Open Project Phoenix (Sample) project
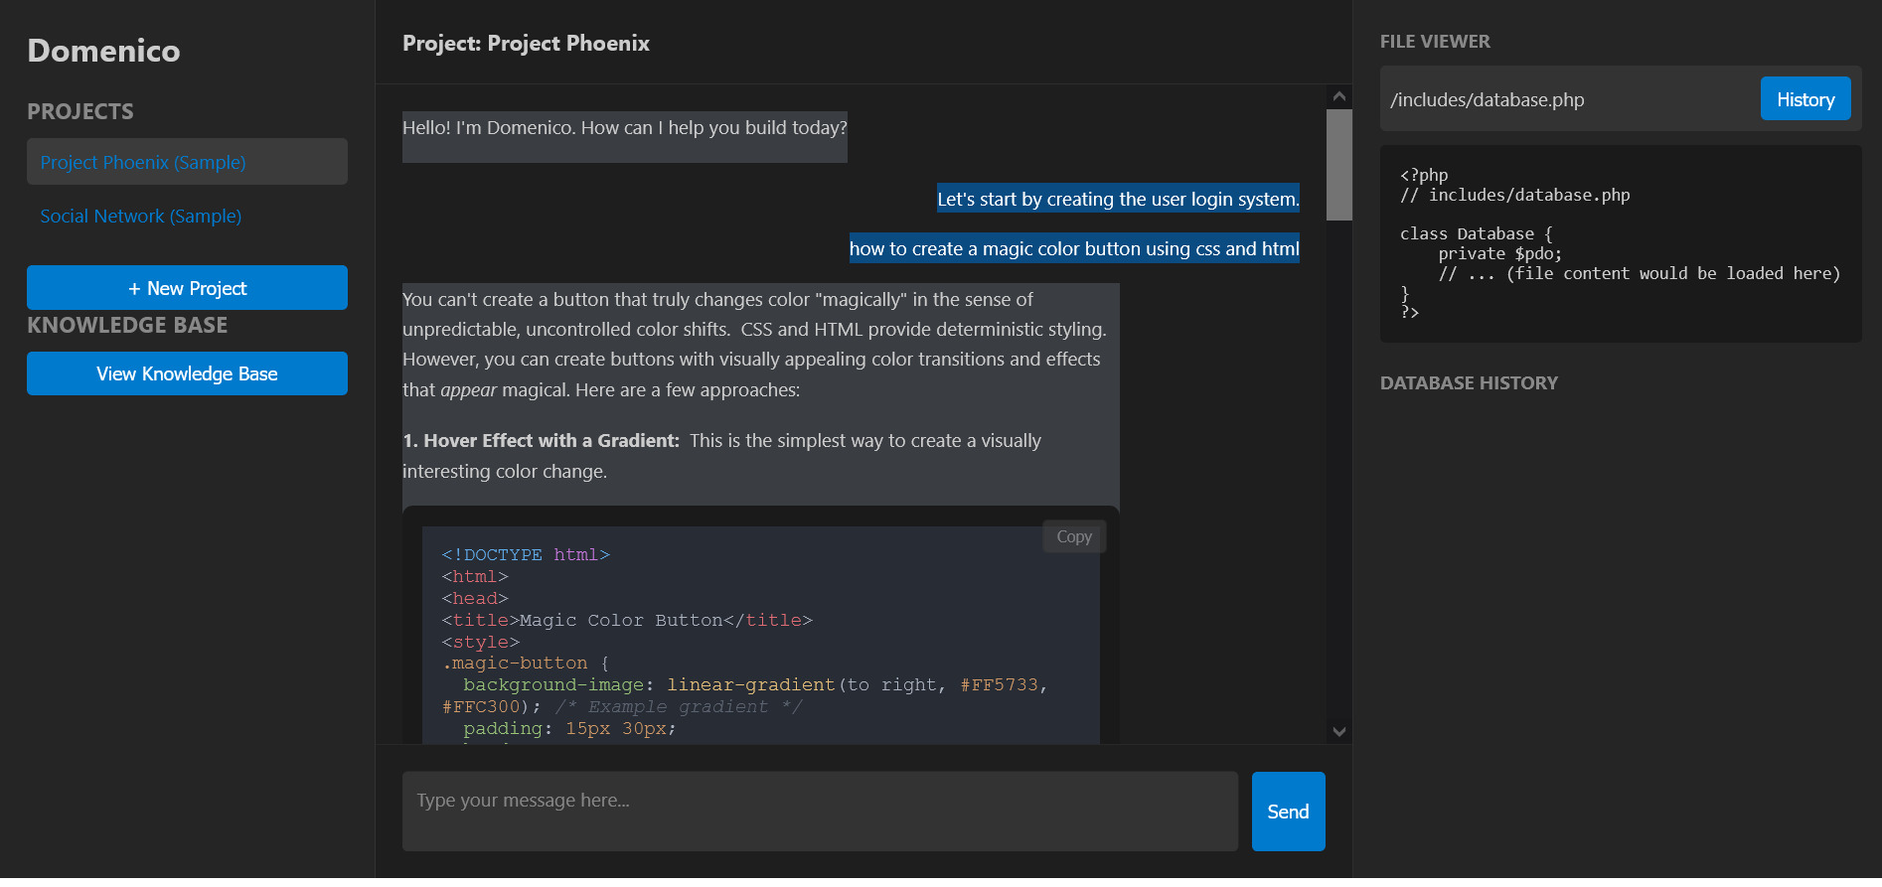The image size is (1882, 887). coord(187,162)
